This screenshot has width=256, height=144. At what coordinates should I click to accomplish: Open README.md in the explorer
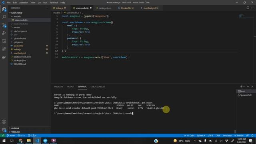(x=29, y=64)
